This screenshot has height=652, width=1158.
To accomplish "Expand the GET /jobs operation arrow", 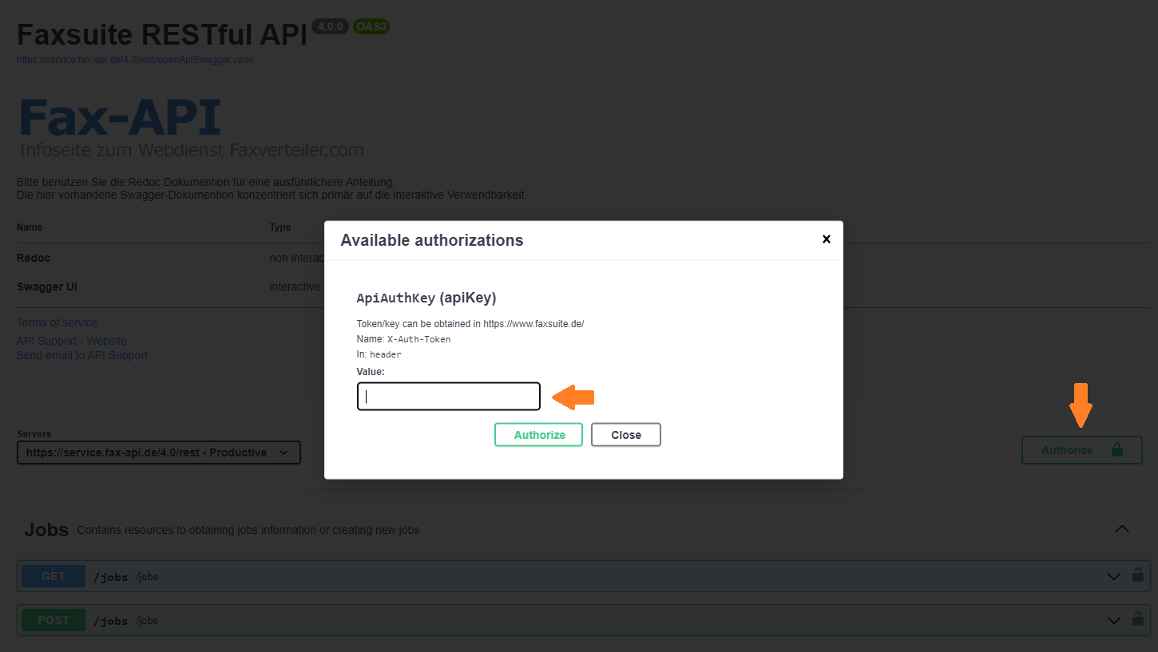I will click(1114, 576).
